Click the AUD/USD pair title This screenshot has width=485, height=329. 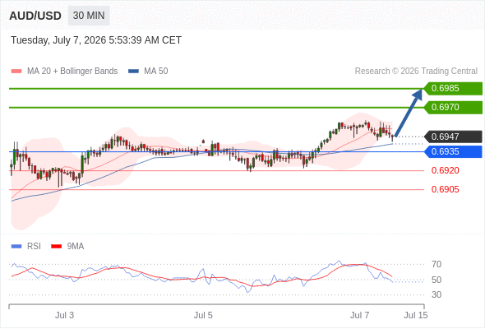[35, 16]
